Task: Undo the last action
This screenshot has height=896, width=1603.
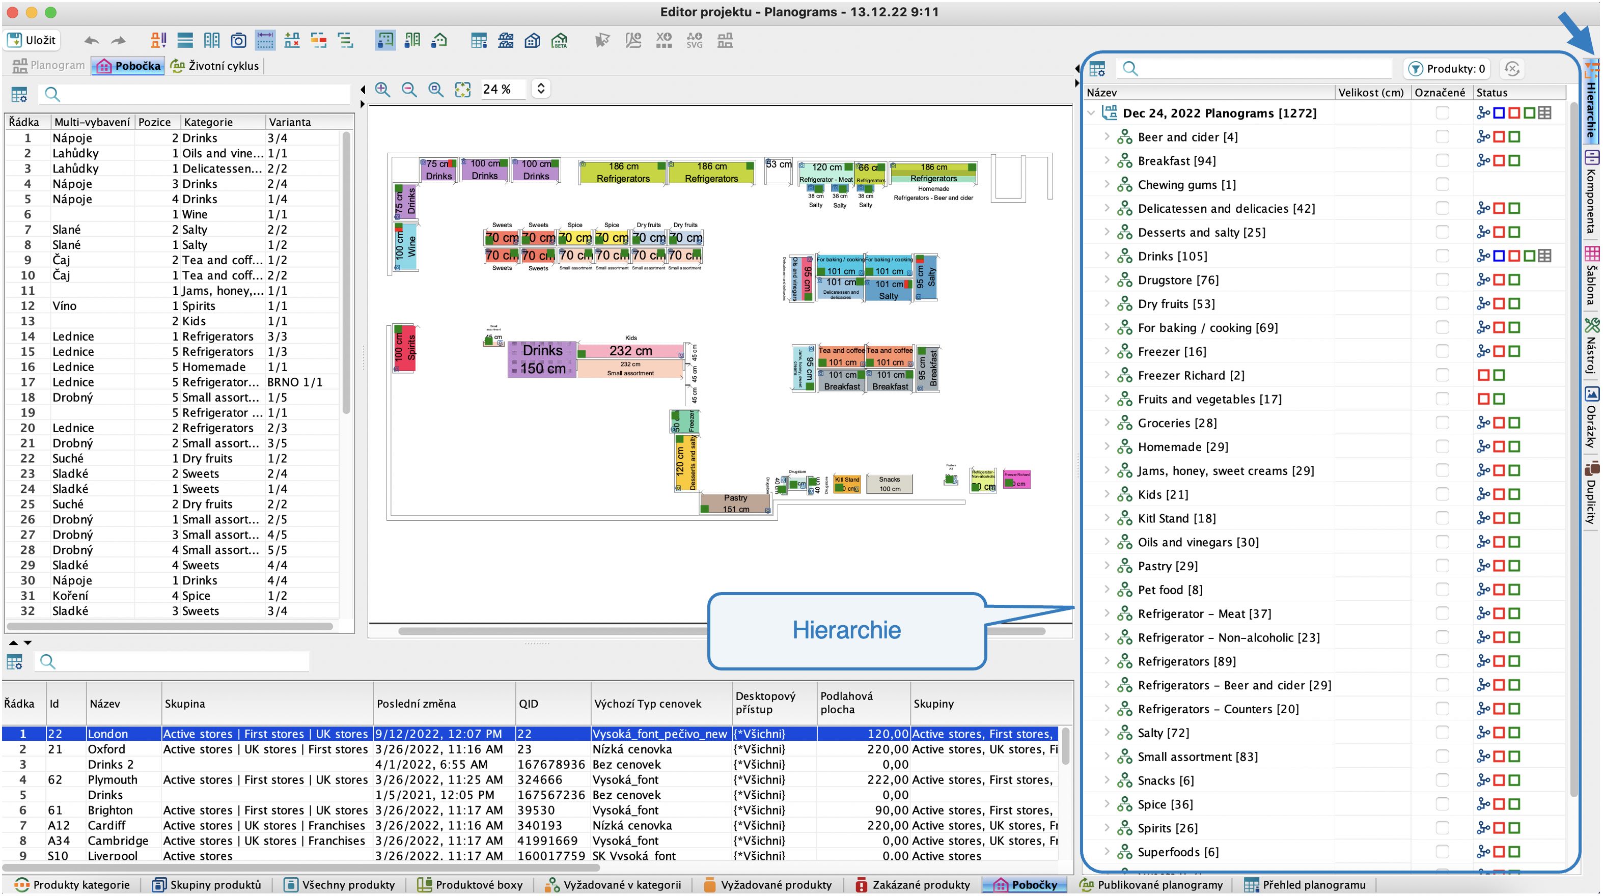Action: pos(92,41)
